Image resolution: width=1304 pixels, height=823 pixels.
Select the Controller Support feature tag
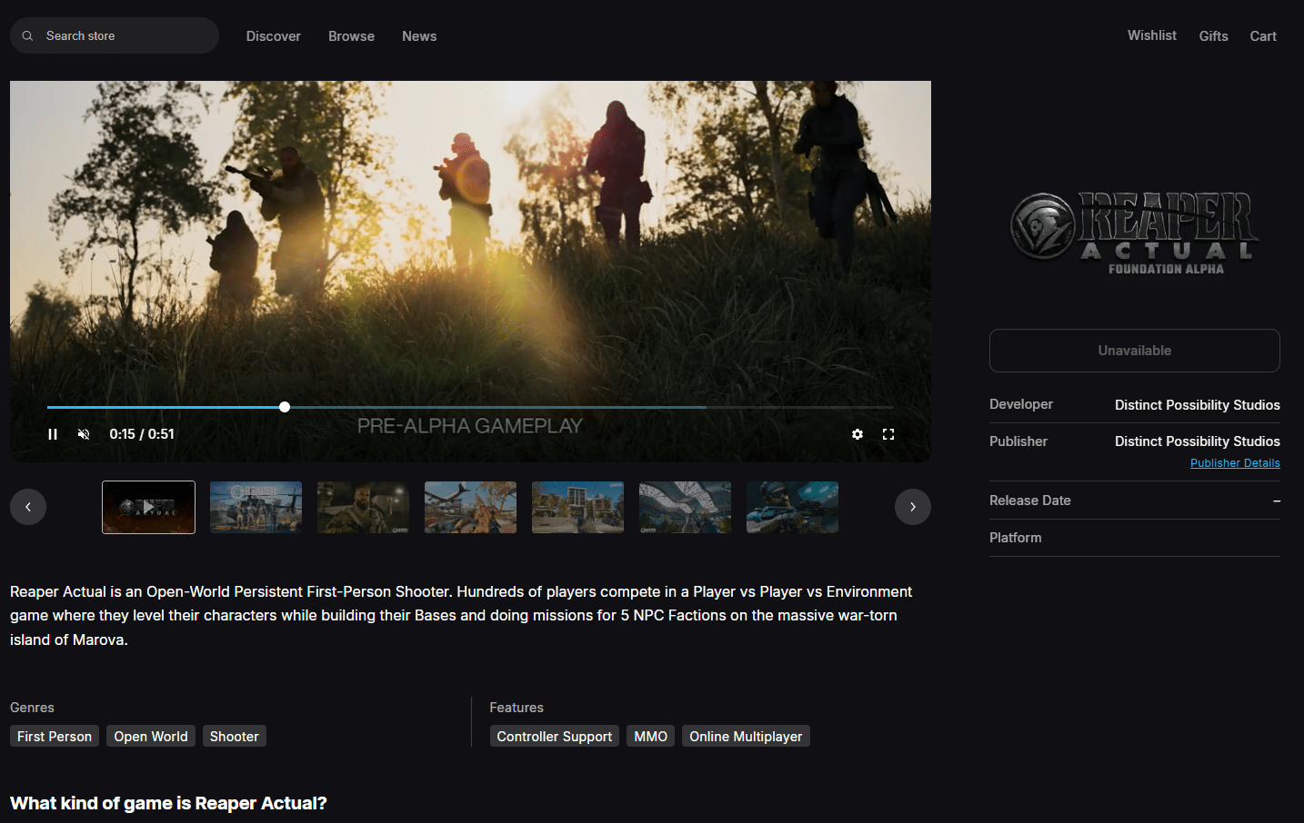555,736
